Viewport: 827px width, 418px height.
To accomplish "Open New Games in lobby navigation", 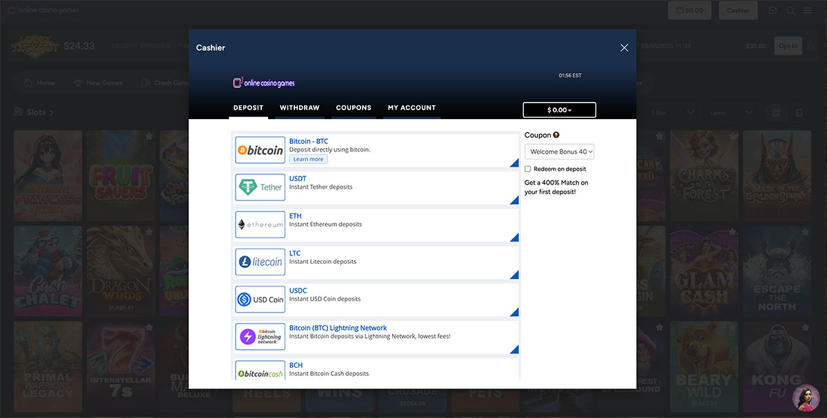I will pos(98,83).
